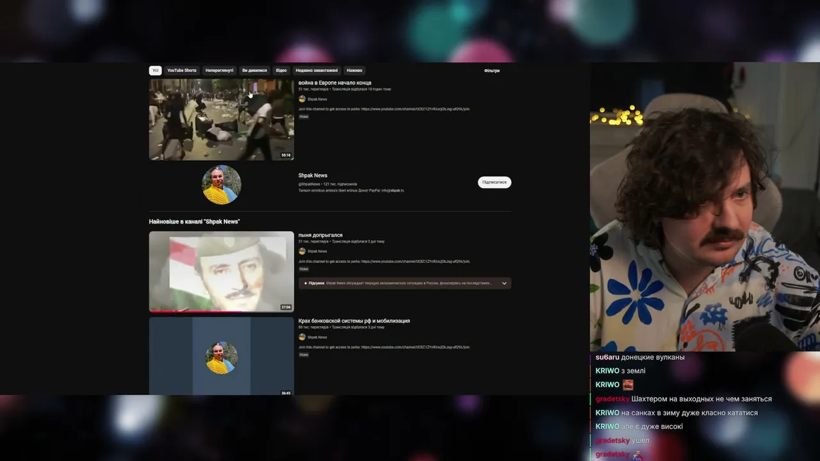Switch to 'Недавно завантажені' filter chip
The image size is (820, 461).
pyautogui.click(x=316, y=70)
